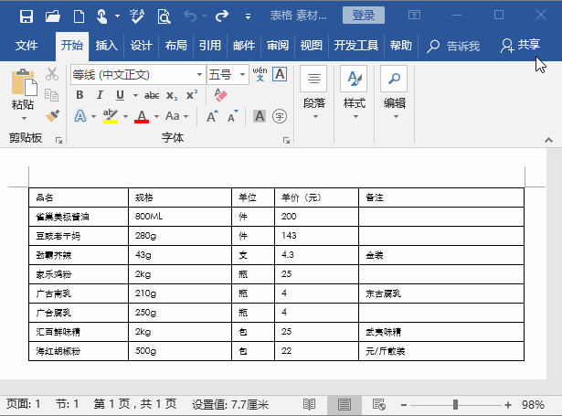
Task: Open the View (视图) ribbon tab
Action: coord(311,46)
